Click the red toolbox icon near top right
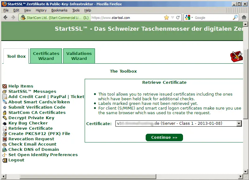249x180 pixels. pos(236,56)
